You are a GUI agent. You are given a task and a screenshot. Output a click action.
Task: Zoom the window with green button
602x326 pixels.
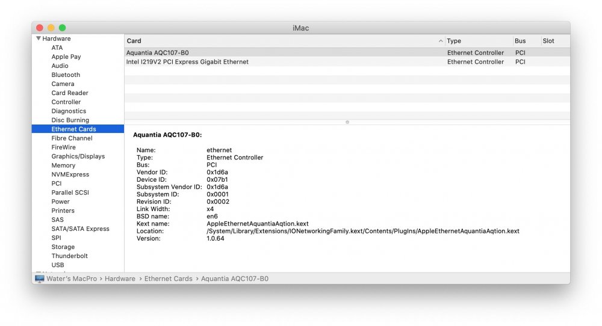[x=62, y=28]
